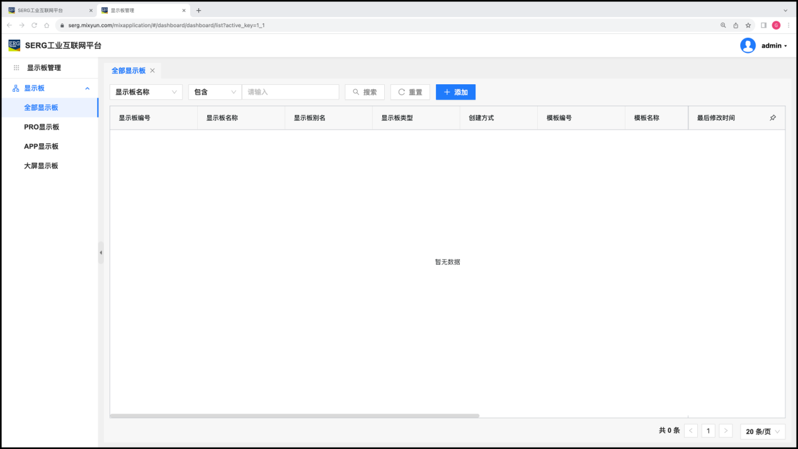
Task: Click the horizontal table scrollbar
Action: click(294, 416)
